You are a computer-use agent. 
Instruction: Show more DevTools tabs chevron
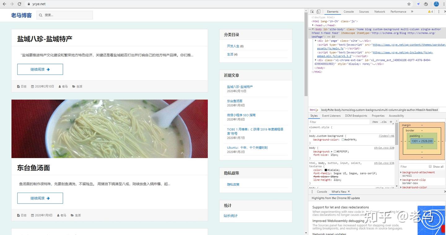pos(412,11)
